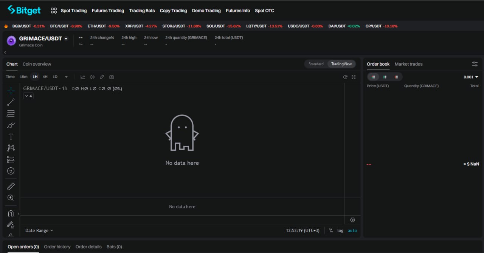Open the chart indicators icon
The height and width of the screenshot is (253, 484).
click(83, 77)
